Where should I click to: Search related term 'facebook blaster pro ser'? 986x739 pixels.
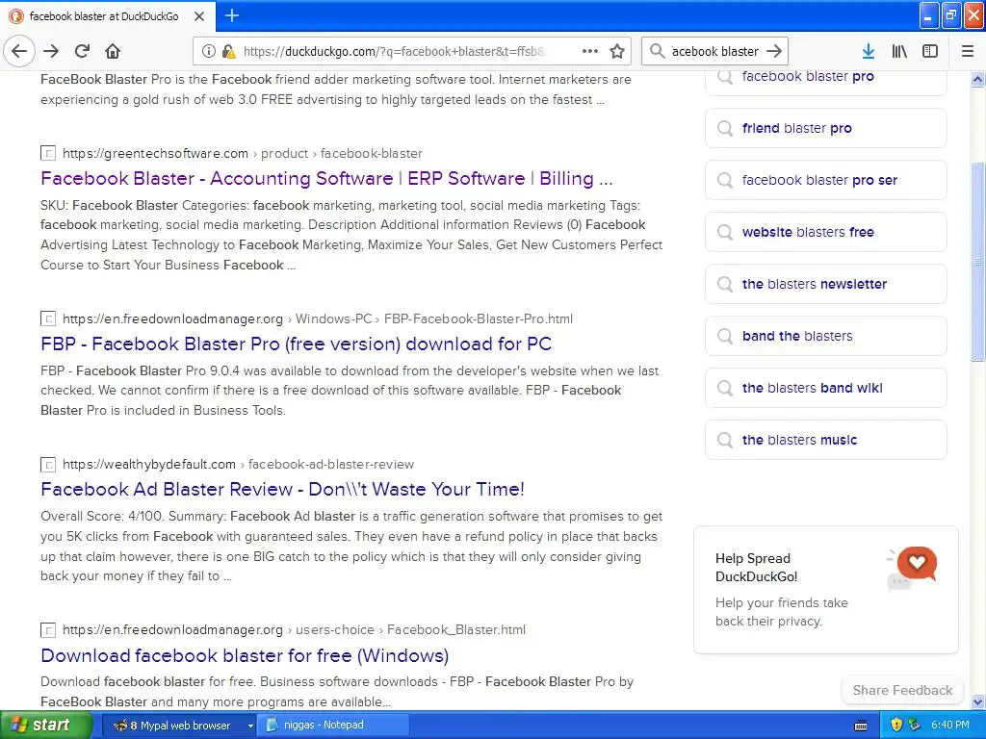coord(825,180)
